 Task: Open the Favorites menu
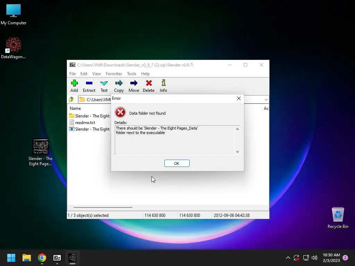coord(114,74)
